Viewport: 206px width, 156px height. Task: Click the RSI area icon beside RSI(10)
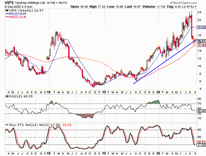click(6, 96)
